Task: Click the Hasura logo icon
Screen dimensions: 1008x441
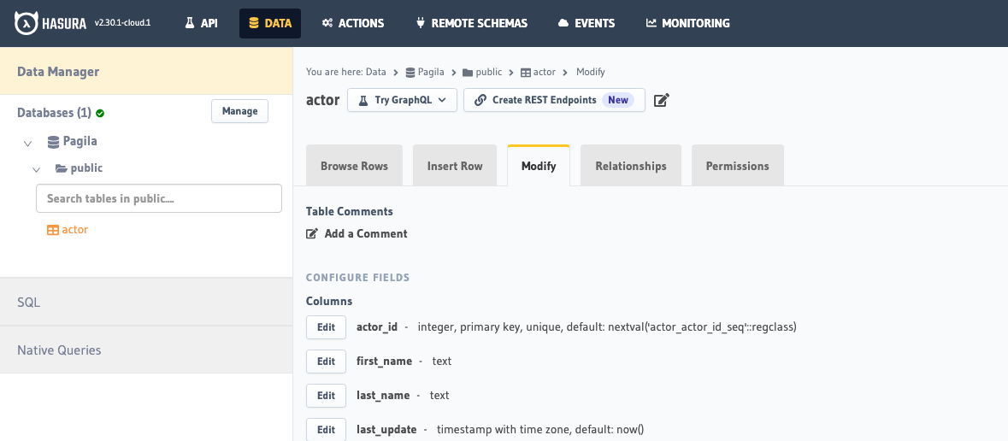Action: click(x=27, y=23)
